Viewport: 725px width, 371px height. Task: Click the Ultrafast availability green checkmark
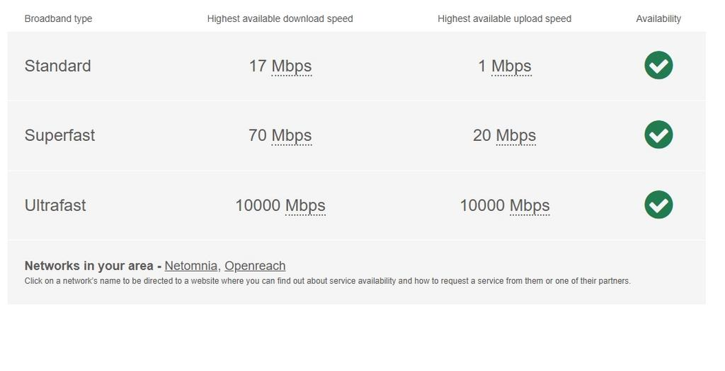pyautogui.click(x=658, y=205)
